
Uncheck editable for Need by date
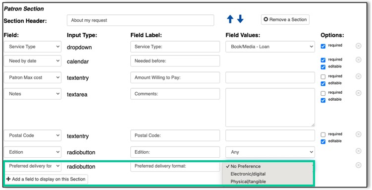(x=323, y=67)
